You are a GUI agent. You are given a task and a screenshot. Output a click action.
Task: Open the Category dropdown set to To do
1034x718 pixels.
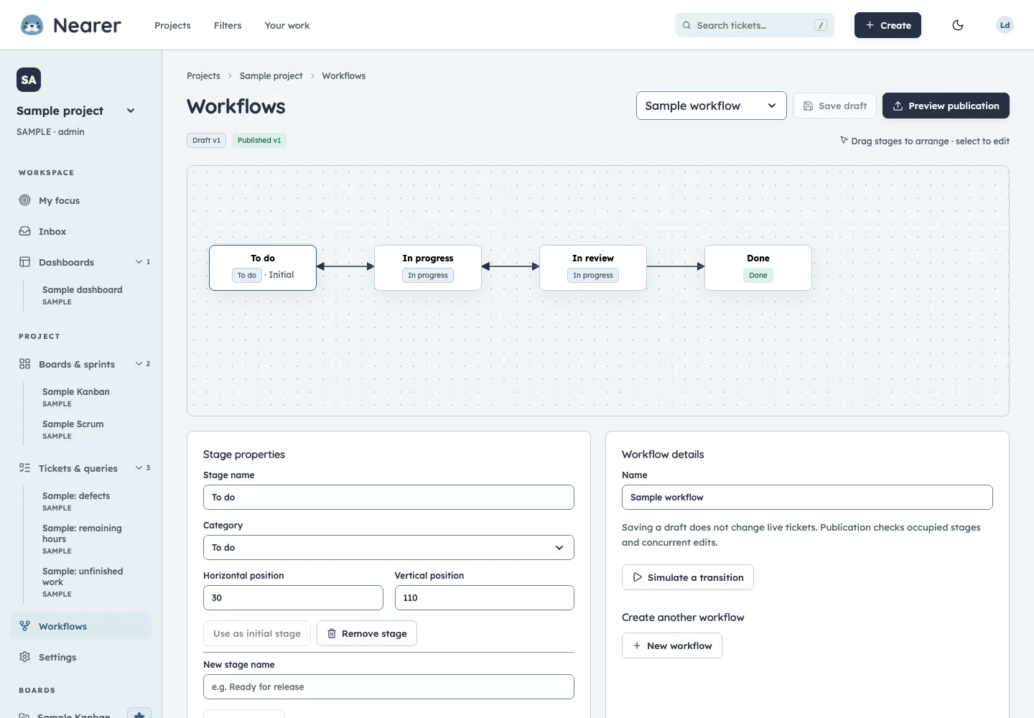388,547
